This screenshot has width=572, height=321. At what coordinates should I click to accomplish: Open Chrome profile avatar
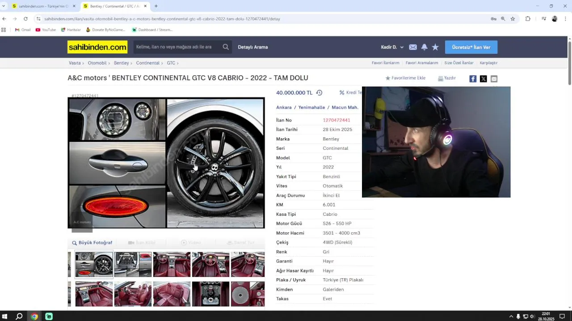point(555,19)
